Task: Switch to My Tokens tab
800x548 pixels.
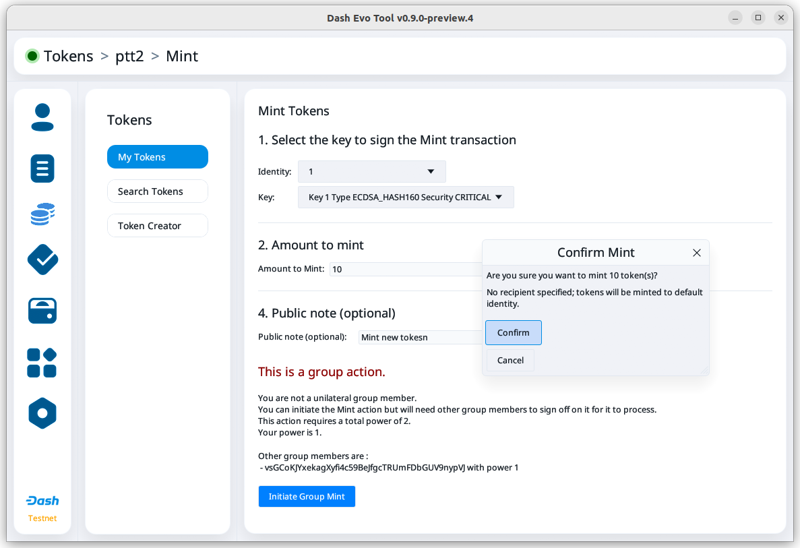Action: coord(158,157)
